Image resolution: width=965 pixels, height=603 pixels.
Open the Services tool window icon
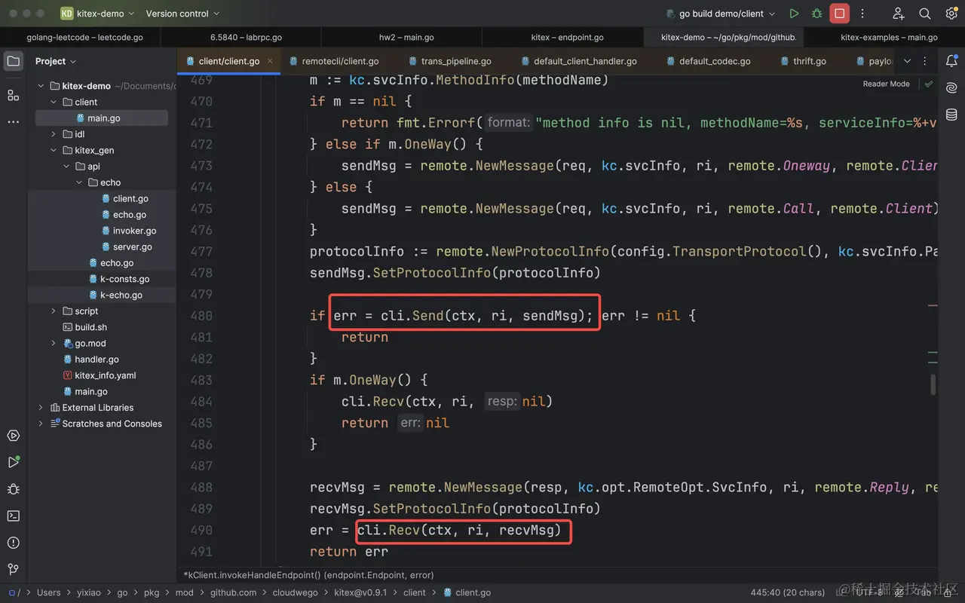point(13,436)
